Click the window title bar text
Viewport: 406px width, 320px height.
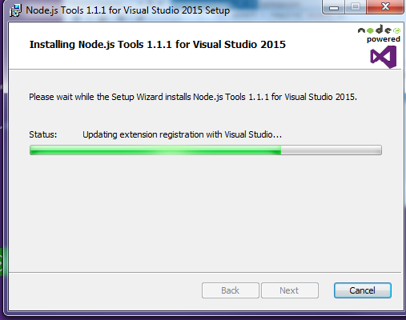[127, 10]
